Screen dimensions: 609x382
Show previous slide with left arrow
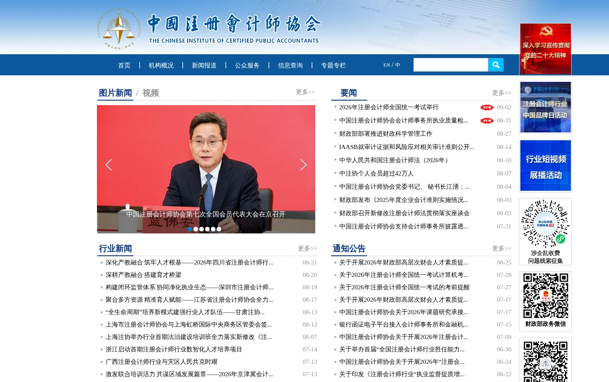(x=109, y=165)
